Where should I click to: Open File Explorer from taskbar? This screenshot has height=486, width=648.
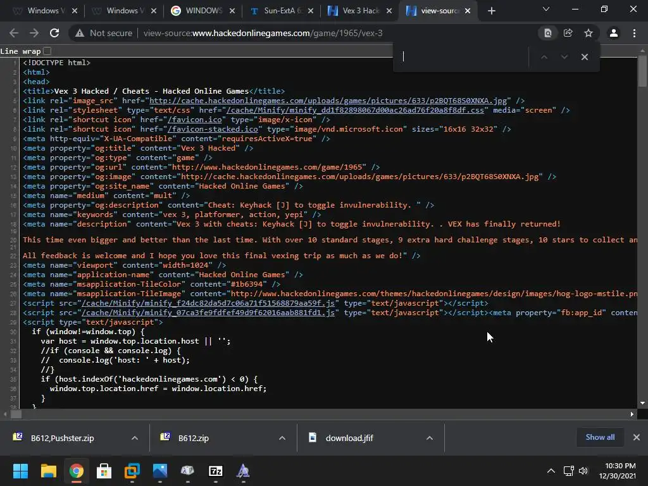(x=48, y=471)
